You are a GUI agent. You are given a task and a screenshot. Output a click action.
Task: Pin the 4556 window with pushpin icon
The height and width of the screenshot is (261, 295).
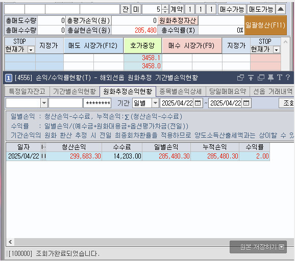point(271,77)
